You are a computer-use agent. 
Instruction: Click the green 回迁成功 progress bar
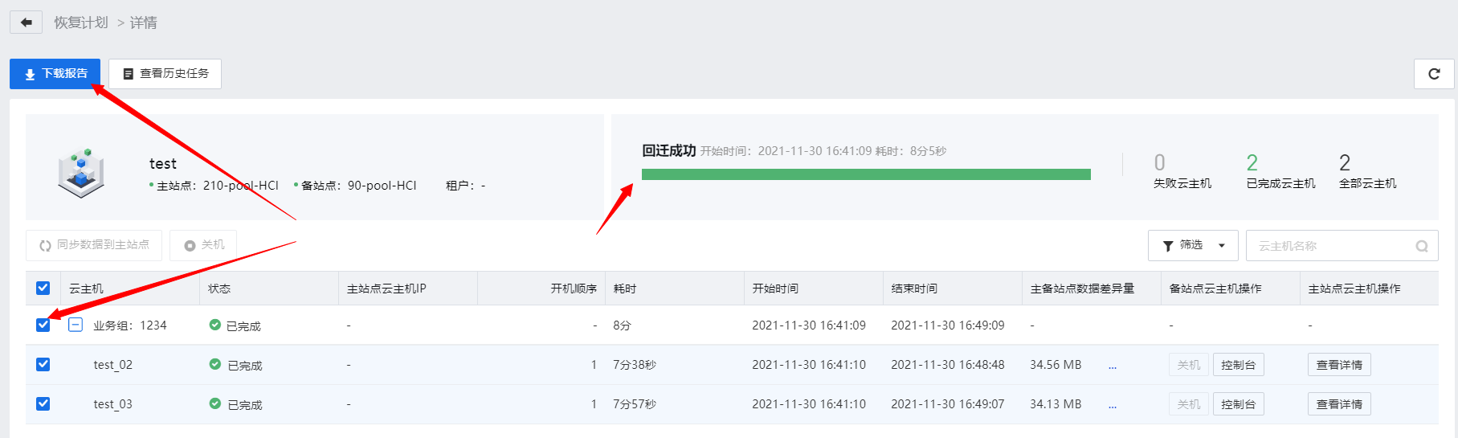[x=866, y=174]
